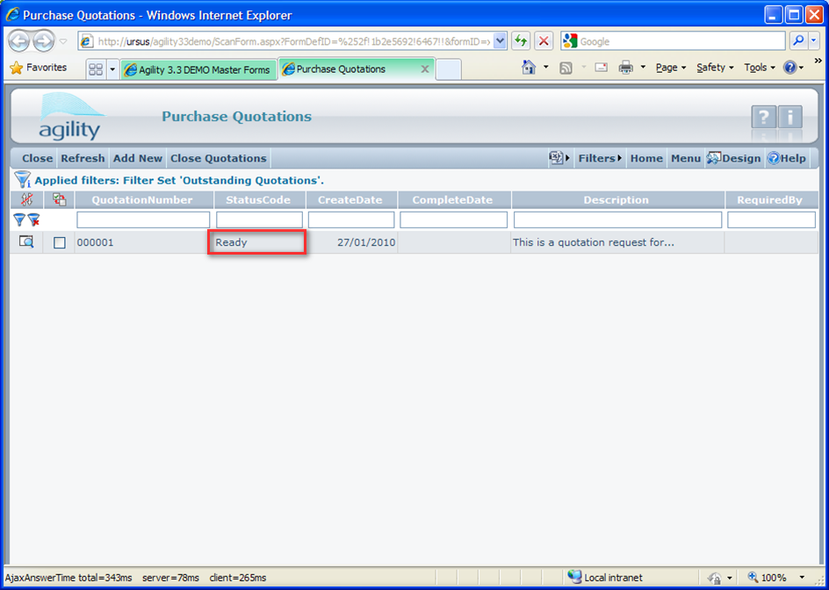The width and height of the screenshot is (829, 590).
Task: Click the column sort reset icon in header
Action: tap(26, 200)
